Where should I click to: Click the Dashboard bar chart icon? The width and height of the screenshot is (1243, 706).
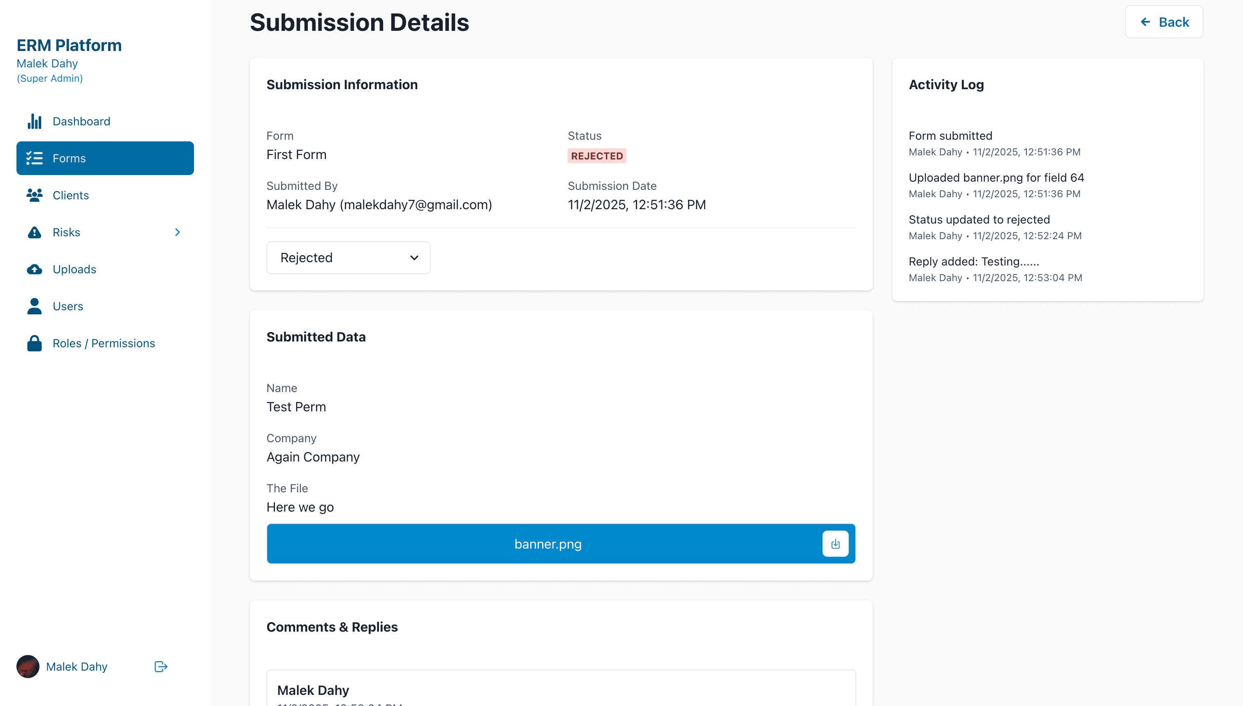pos(35,121)
